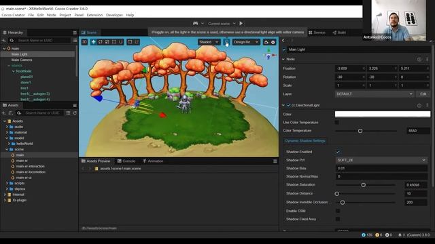Switch to the Animation tab
435x244 pixels.
pos(153,161)
